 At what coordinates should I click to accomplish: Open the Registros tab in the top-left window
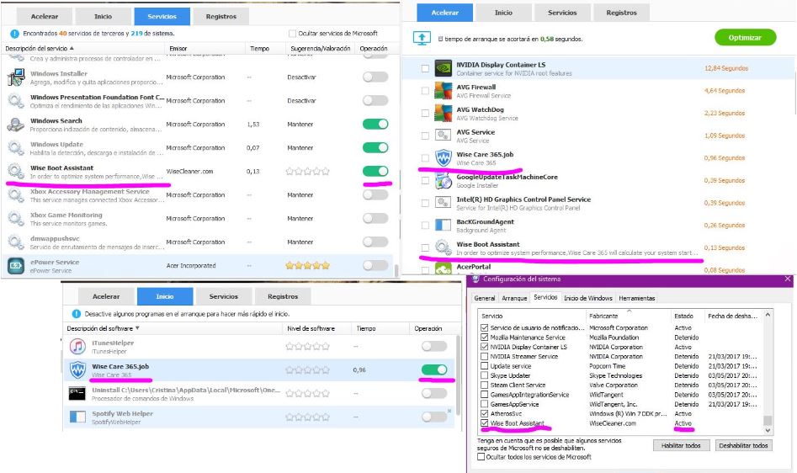pyautogui.click(x=221, y=16)
